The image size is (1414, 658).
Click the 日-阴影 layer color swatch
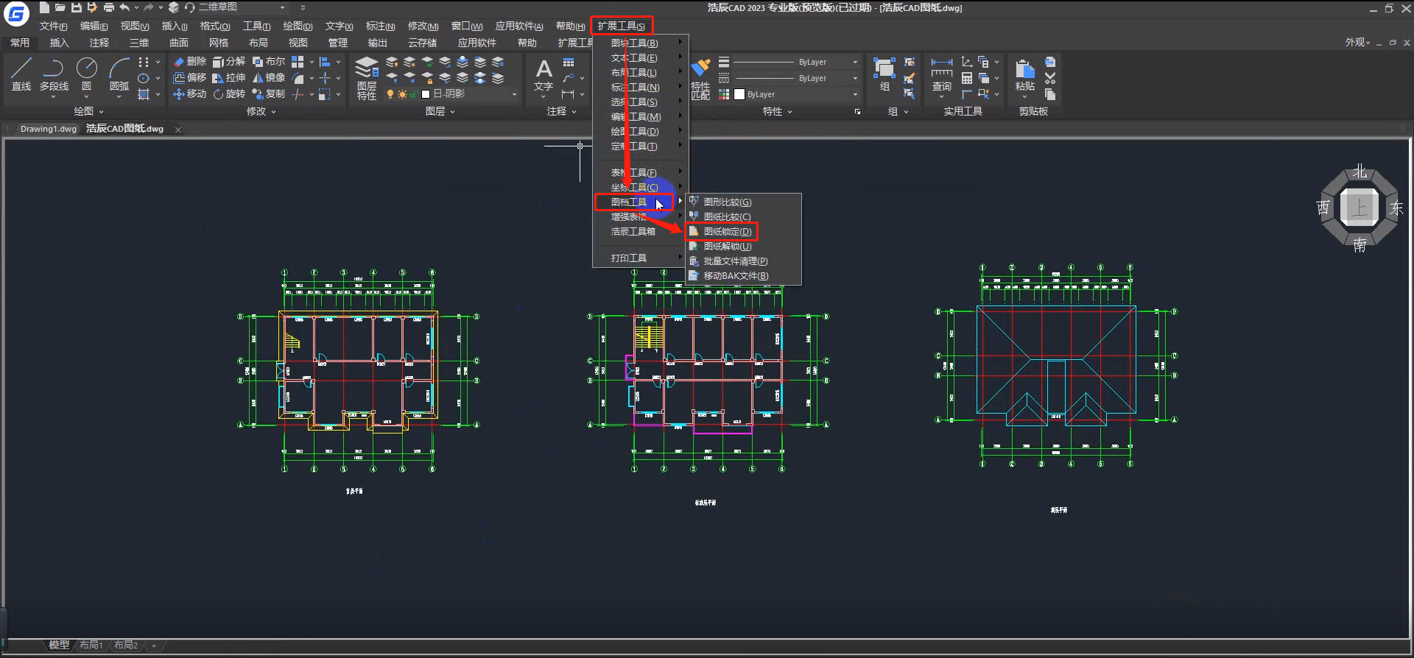[x=426, y=94]
